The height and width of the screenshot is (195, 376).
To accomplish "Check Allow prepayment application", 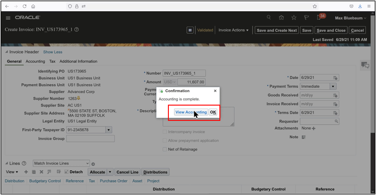I will pyautogui.click(x=165, y=141).
